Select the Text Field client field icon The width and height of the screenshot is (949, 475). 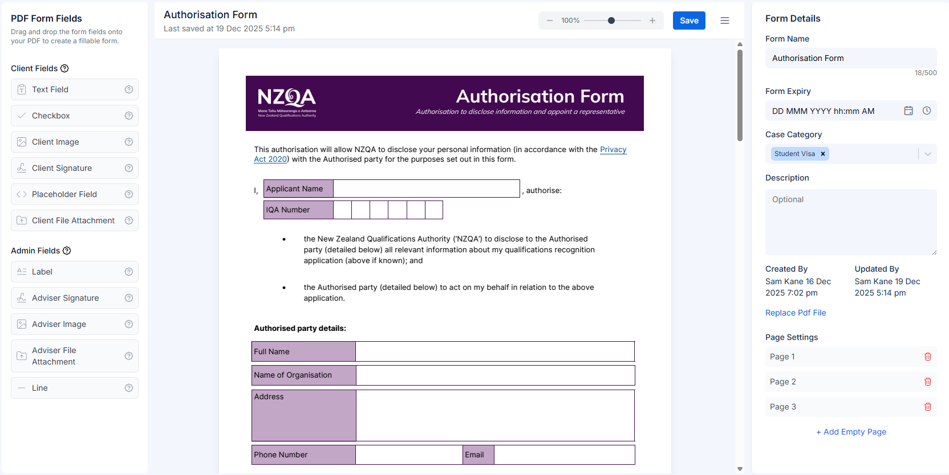(x=22, y=89)
